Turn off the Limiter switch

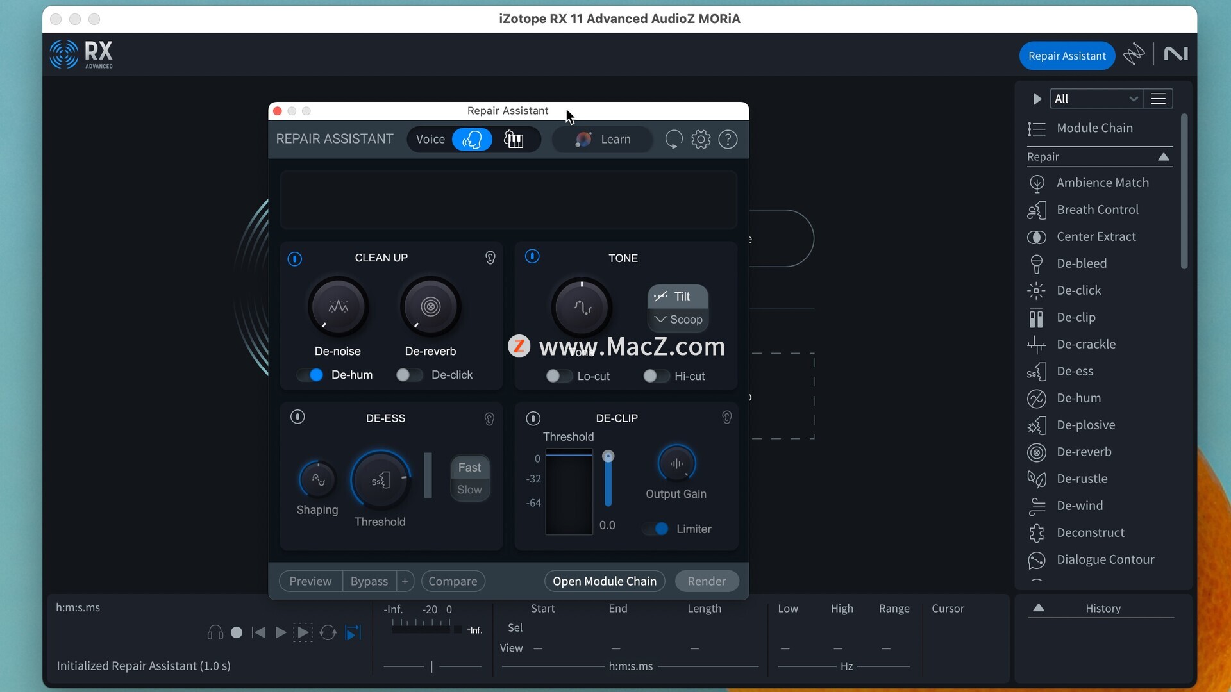(655, 529)
